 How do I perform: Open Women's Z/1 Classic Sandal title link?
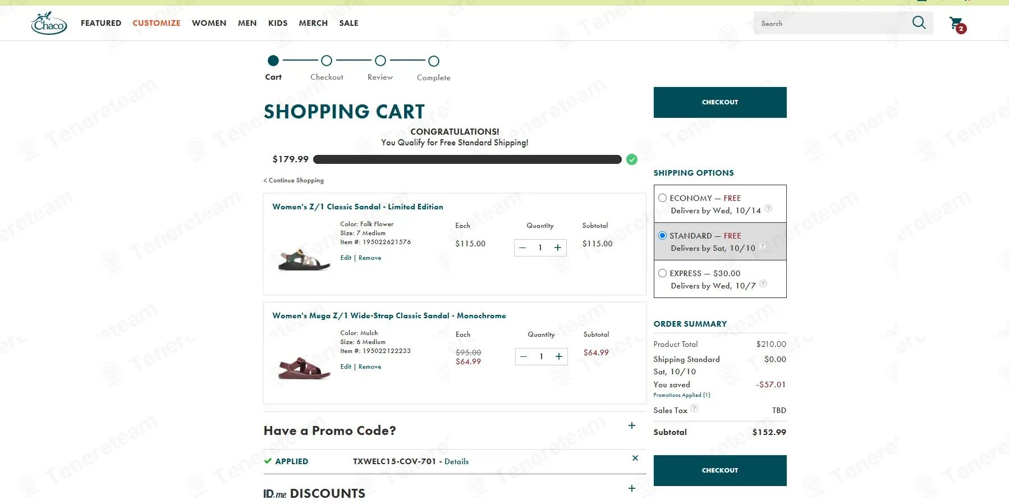click(x=357, y=207)
